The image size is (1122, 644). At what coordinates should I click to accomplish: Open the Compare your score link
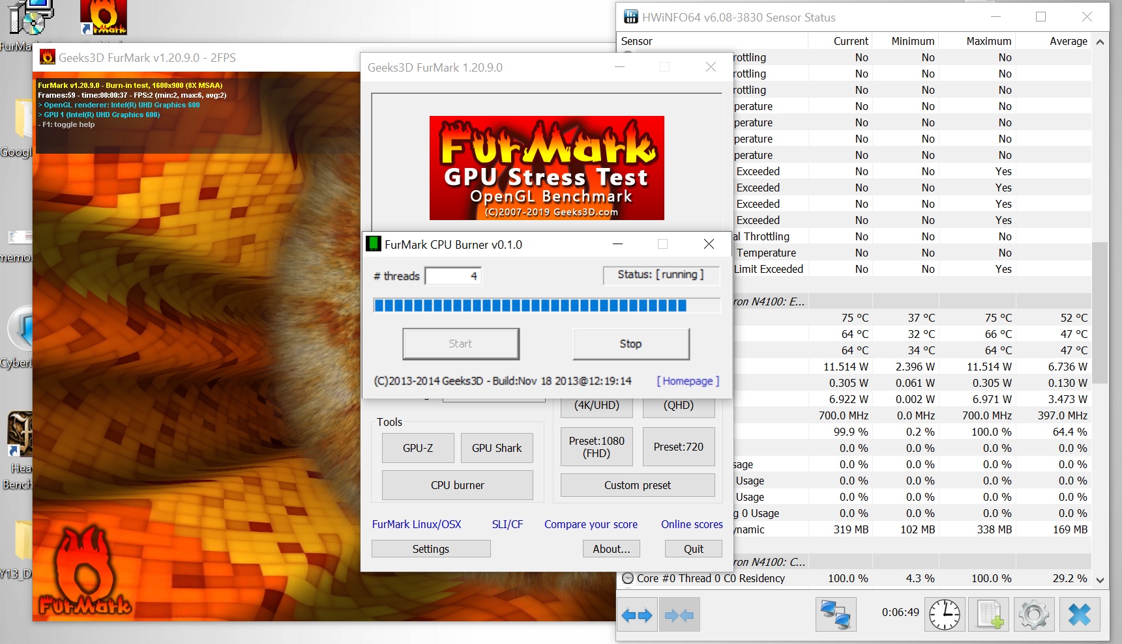591,524
